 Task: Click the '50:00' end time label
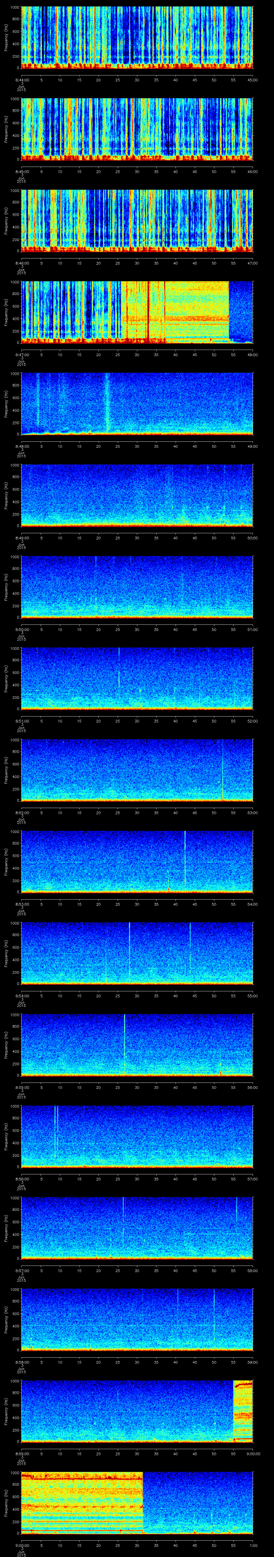[x=252, y=538]
